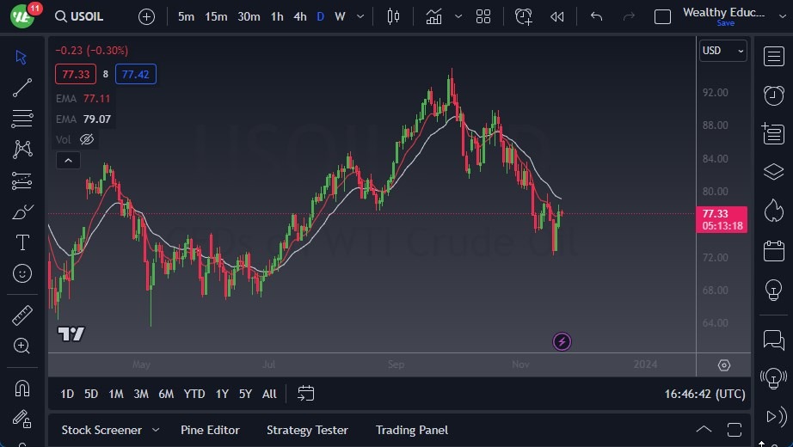Expand the time interval chevron after W
The width and height of the screenshot is (793, 447).
click(x=360, y=16)
